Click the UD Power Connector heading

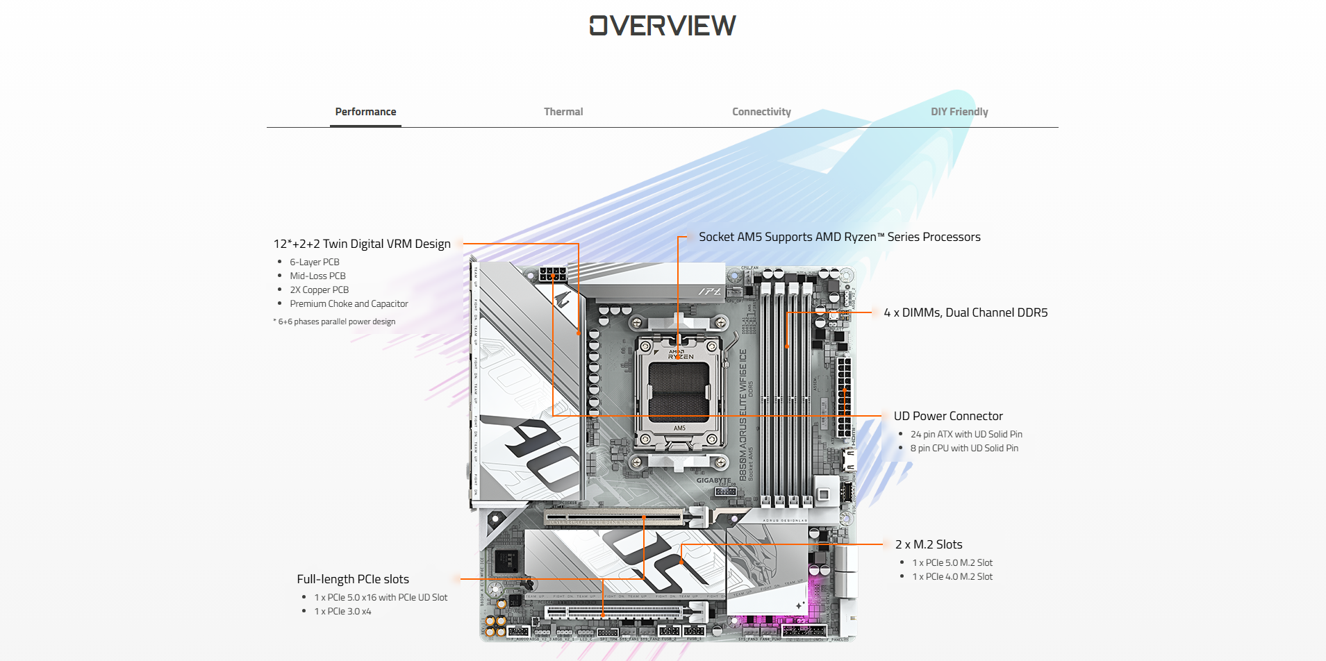(x=948, y=416)
